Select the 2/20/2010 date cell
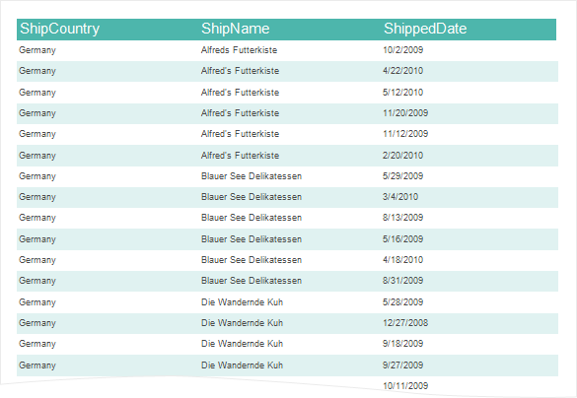The width and height of the screenshot is (577, 398). [402, 156]
